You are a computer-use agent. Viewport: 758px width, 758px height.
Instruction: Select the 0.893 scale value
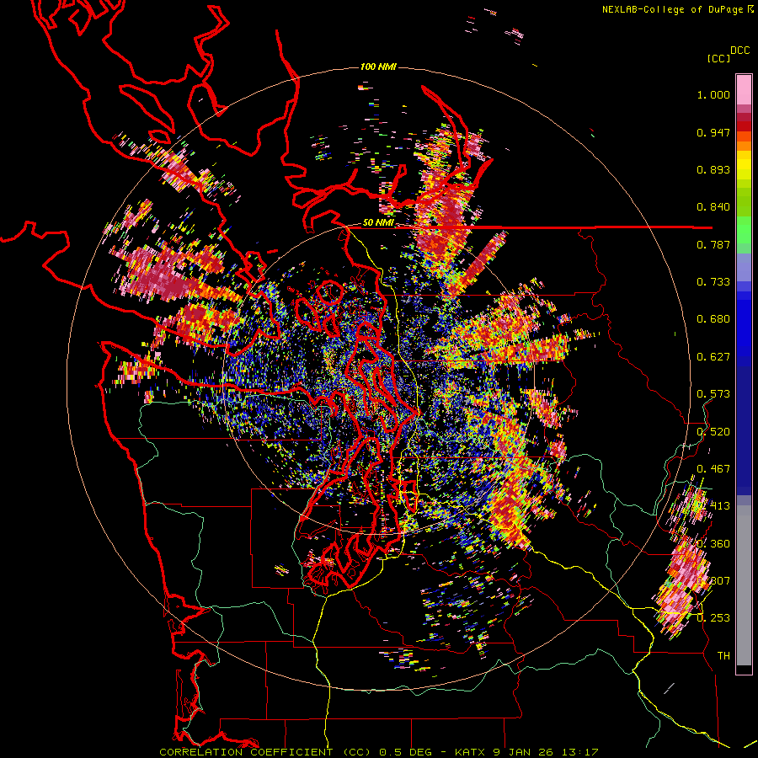[x=713, y=169]
